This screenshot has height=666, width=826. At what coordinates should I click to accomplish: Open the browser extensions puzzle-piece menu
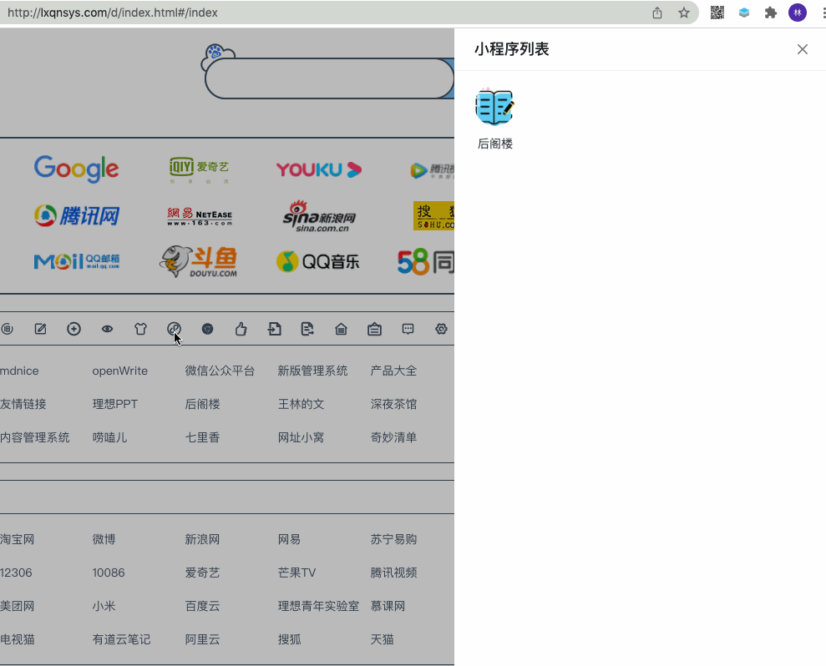770,13
